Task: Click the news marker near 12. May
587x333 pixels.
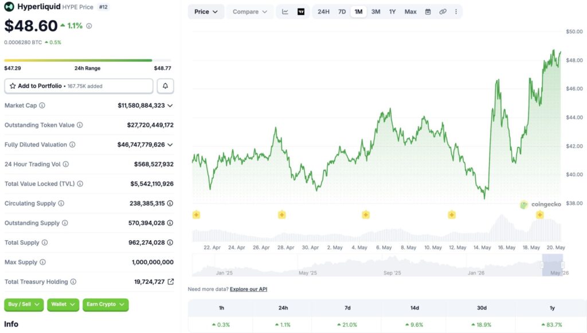Action: pyautogui.click(x=452, y=215)
